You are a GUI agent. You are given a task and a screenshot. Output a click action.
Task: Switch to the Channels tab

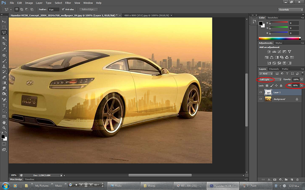[x=274, y=69]
